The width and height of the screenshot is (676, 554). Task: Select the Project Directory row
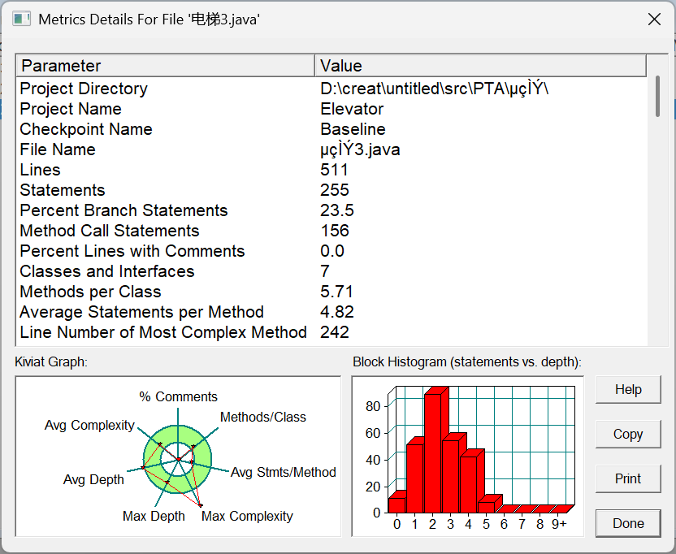[331, 89]
